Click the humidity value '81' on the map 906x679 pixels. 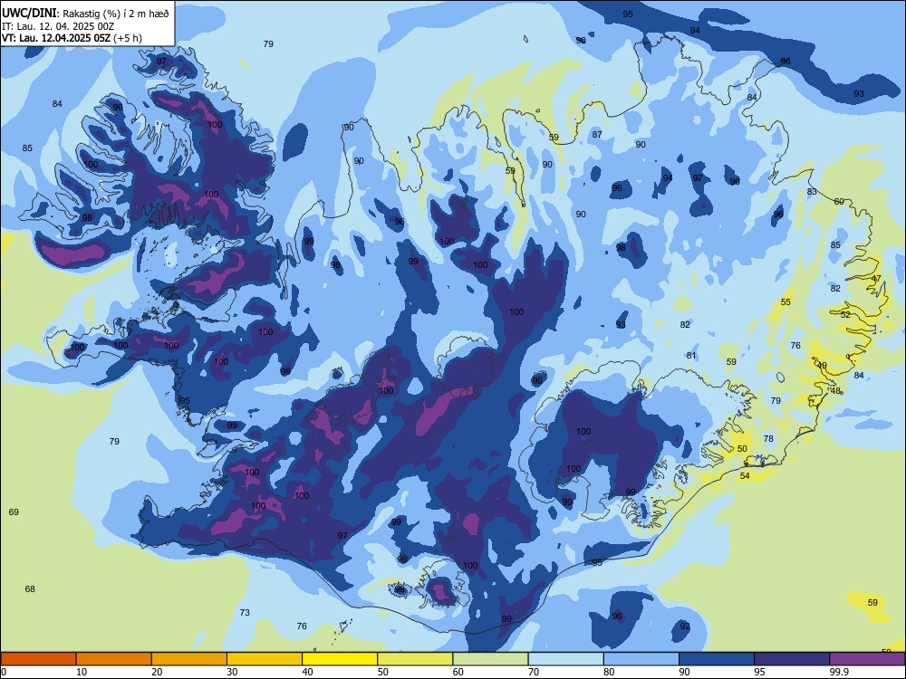691,355
